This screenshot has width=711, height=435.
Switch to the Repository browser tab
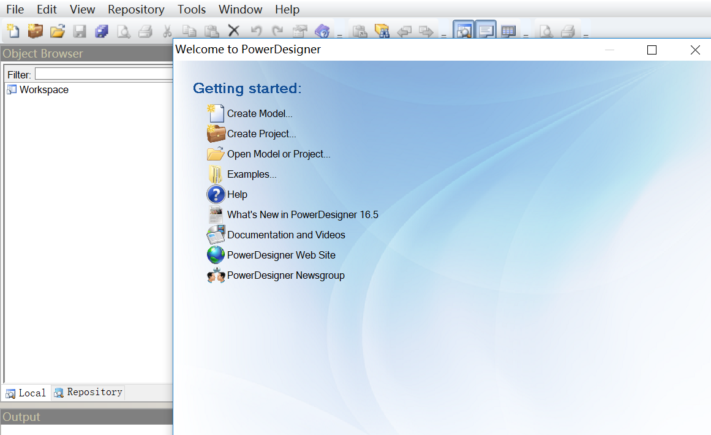[88, 392]
